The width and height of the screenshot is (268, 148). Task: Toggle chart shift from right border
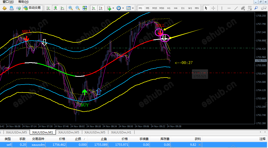click(x=101, y=8)
